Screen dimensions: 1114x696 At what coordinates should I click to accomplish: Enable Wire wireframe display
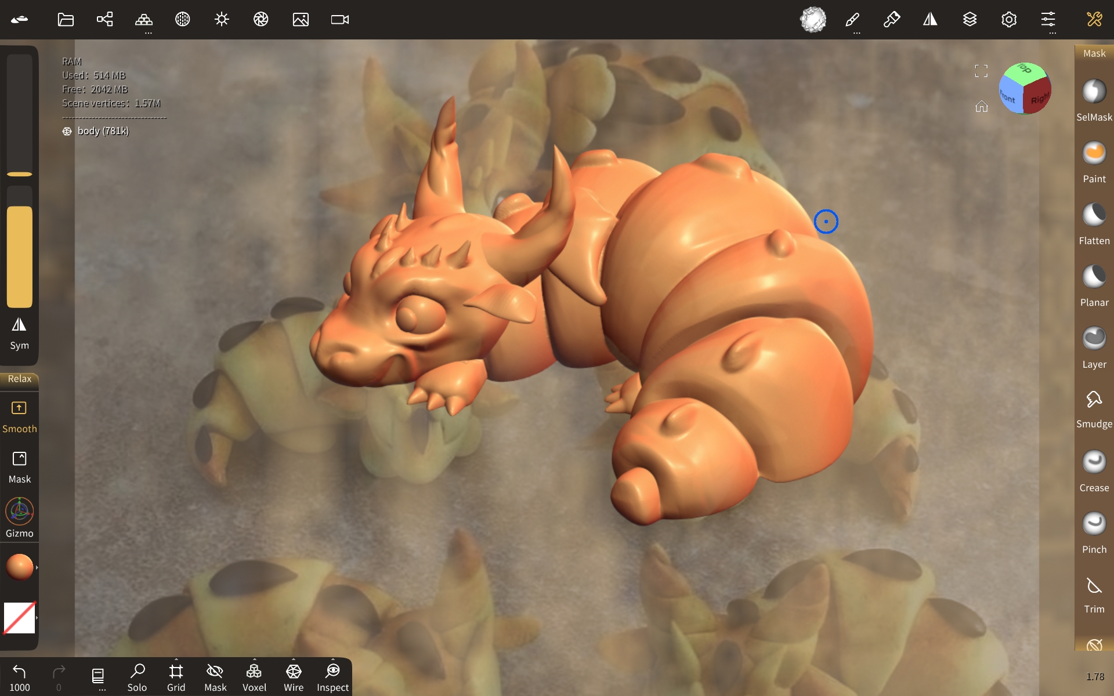[x=294, y=676]
